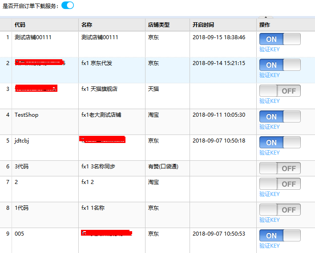Screen dimensions: 315x253
Task: Select the TestShop code cell
Action: pyautogui.click(x=27, y=115)
